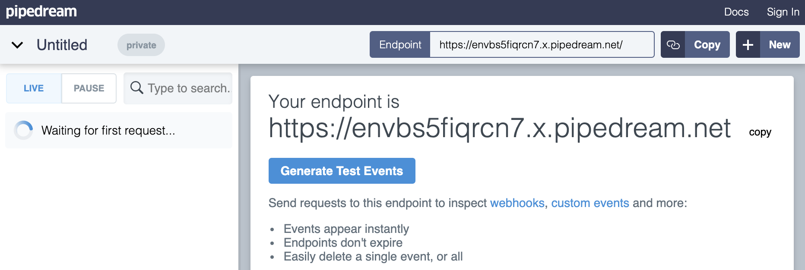The width and height of the screenshot is (805, 270).
Task: Click the search magnifier icon
Action: click(x=136, y=88)
